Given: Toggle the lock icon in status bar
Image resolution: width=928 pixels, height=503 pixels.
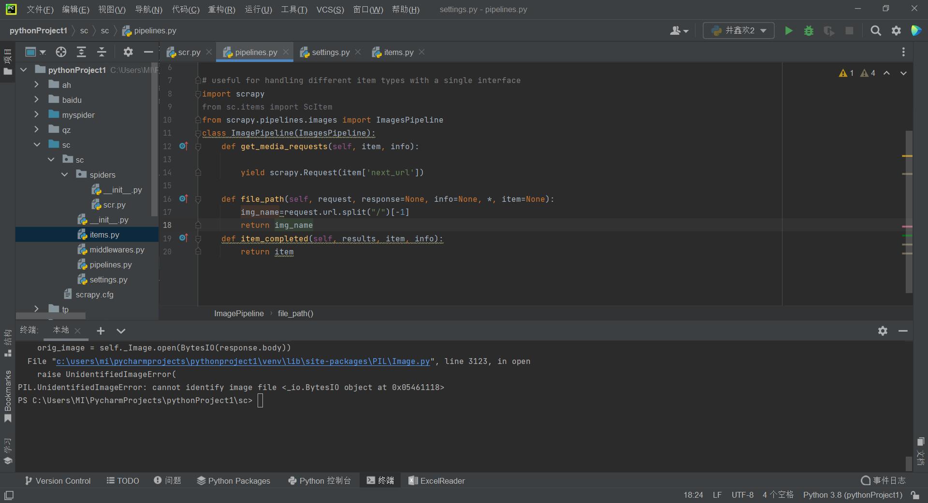Looking at the screenshot, I should [x=915, y=495].
